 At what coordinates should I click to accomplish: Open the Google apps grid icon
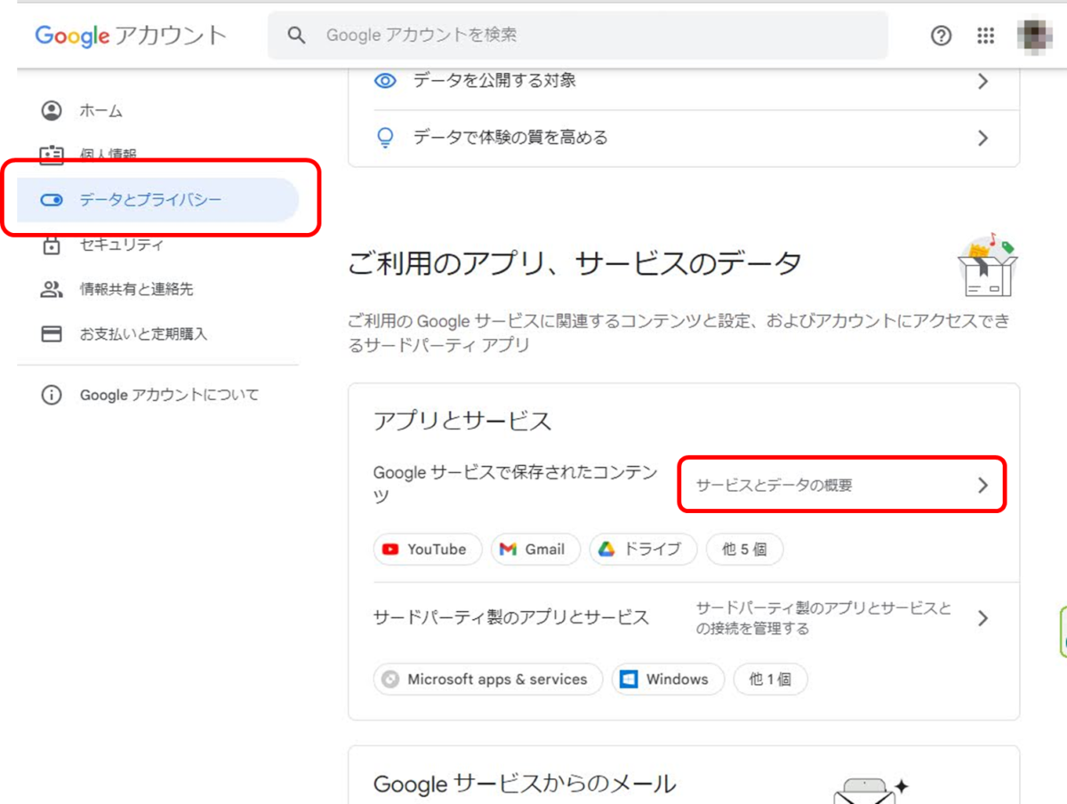tap(985, 36)
